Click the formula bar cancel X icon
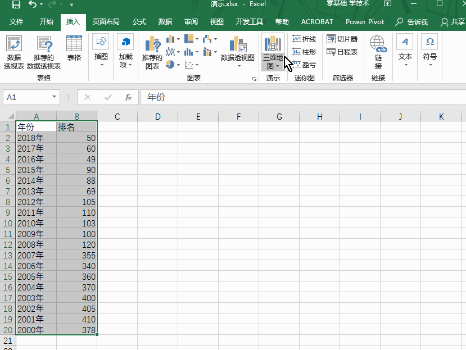 pyautogui.click(x=87, y=97)
